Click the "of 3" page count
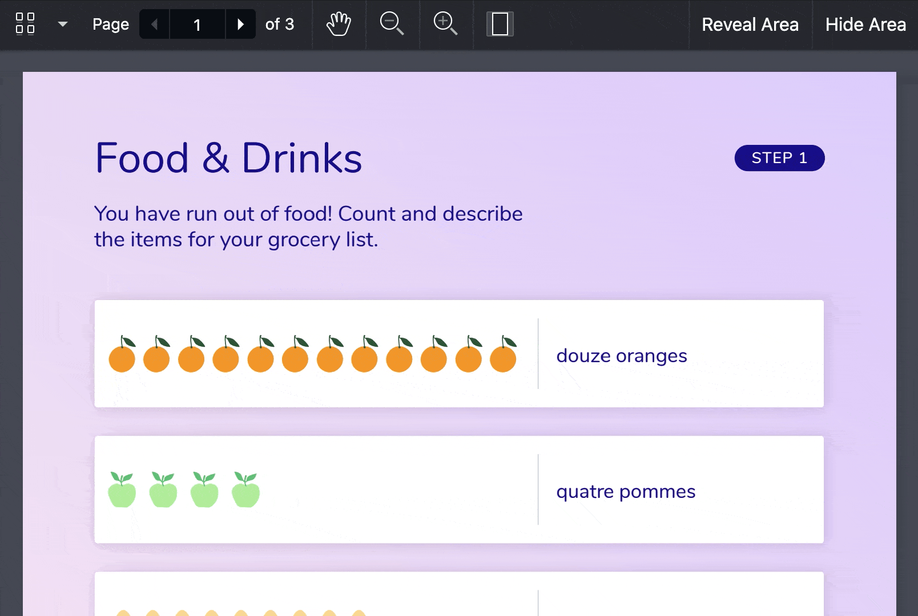The height and width of the screenshot is (616, 918). (279, 25)
